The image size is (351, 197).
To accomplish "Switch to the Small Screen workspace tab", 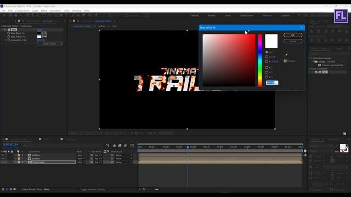I will (x=247, y=16).
